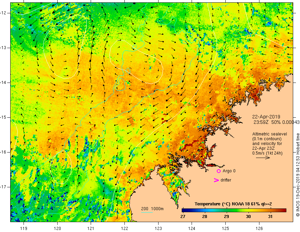
Task: Click latitude axis label -12
Action: click(4, 13)
